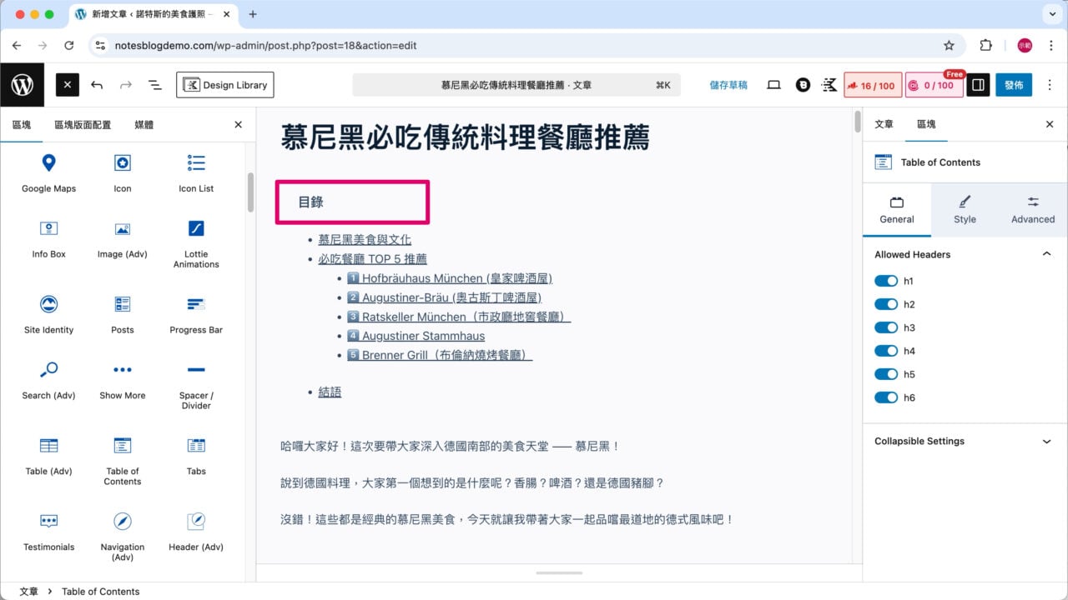Open the document overview list icon

[x=154, y=84]
